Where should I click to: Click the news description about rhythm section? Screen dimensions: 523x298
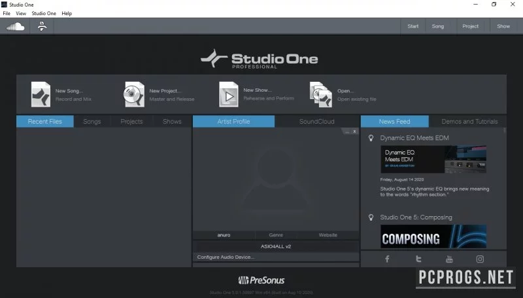pyautogui.click(x=435, y=192)
